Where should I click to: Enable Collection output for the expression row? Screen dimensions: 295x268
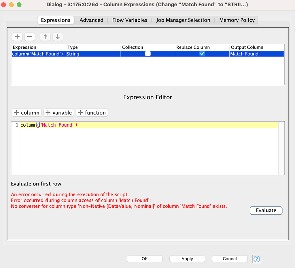pos(147,54)
